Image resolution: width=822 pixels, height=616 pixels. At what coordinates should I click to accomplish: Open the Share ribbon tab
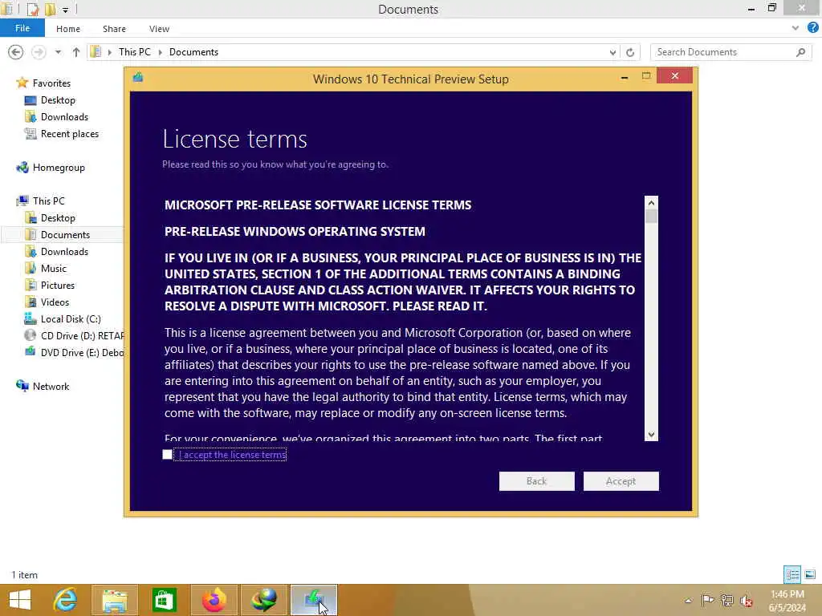click(114, 29)
